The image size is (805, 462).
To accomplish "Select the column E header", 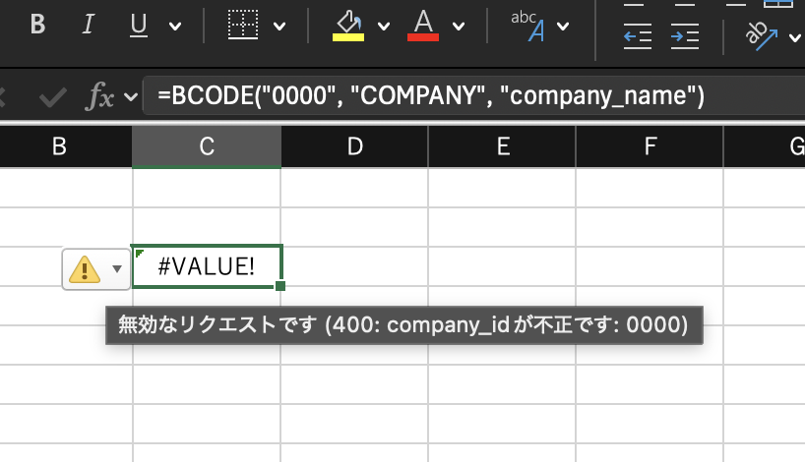I will point(502,147).
